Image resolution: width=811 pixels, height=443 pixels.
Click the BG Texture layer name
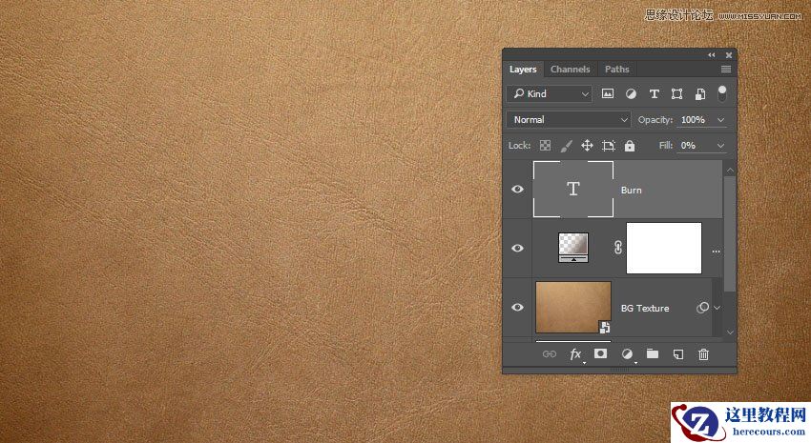coord(645,309)
